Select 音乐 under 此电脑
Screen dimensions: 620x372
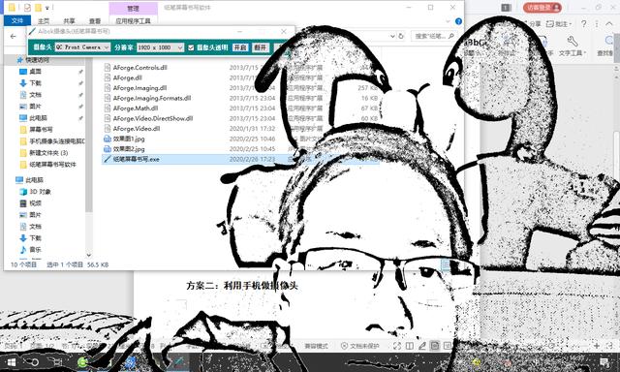click(x=35, y=249)
